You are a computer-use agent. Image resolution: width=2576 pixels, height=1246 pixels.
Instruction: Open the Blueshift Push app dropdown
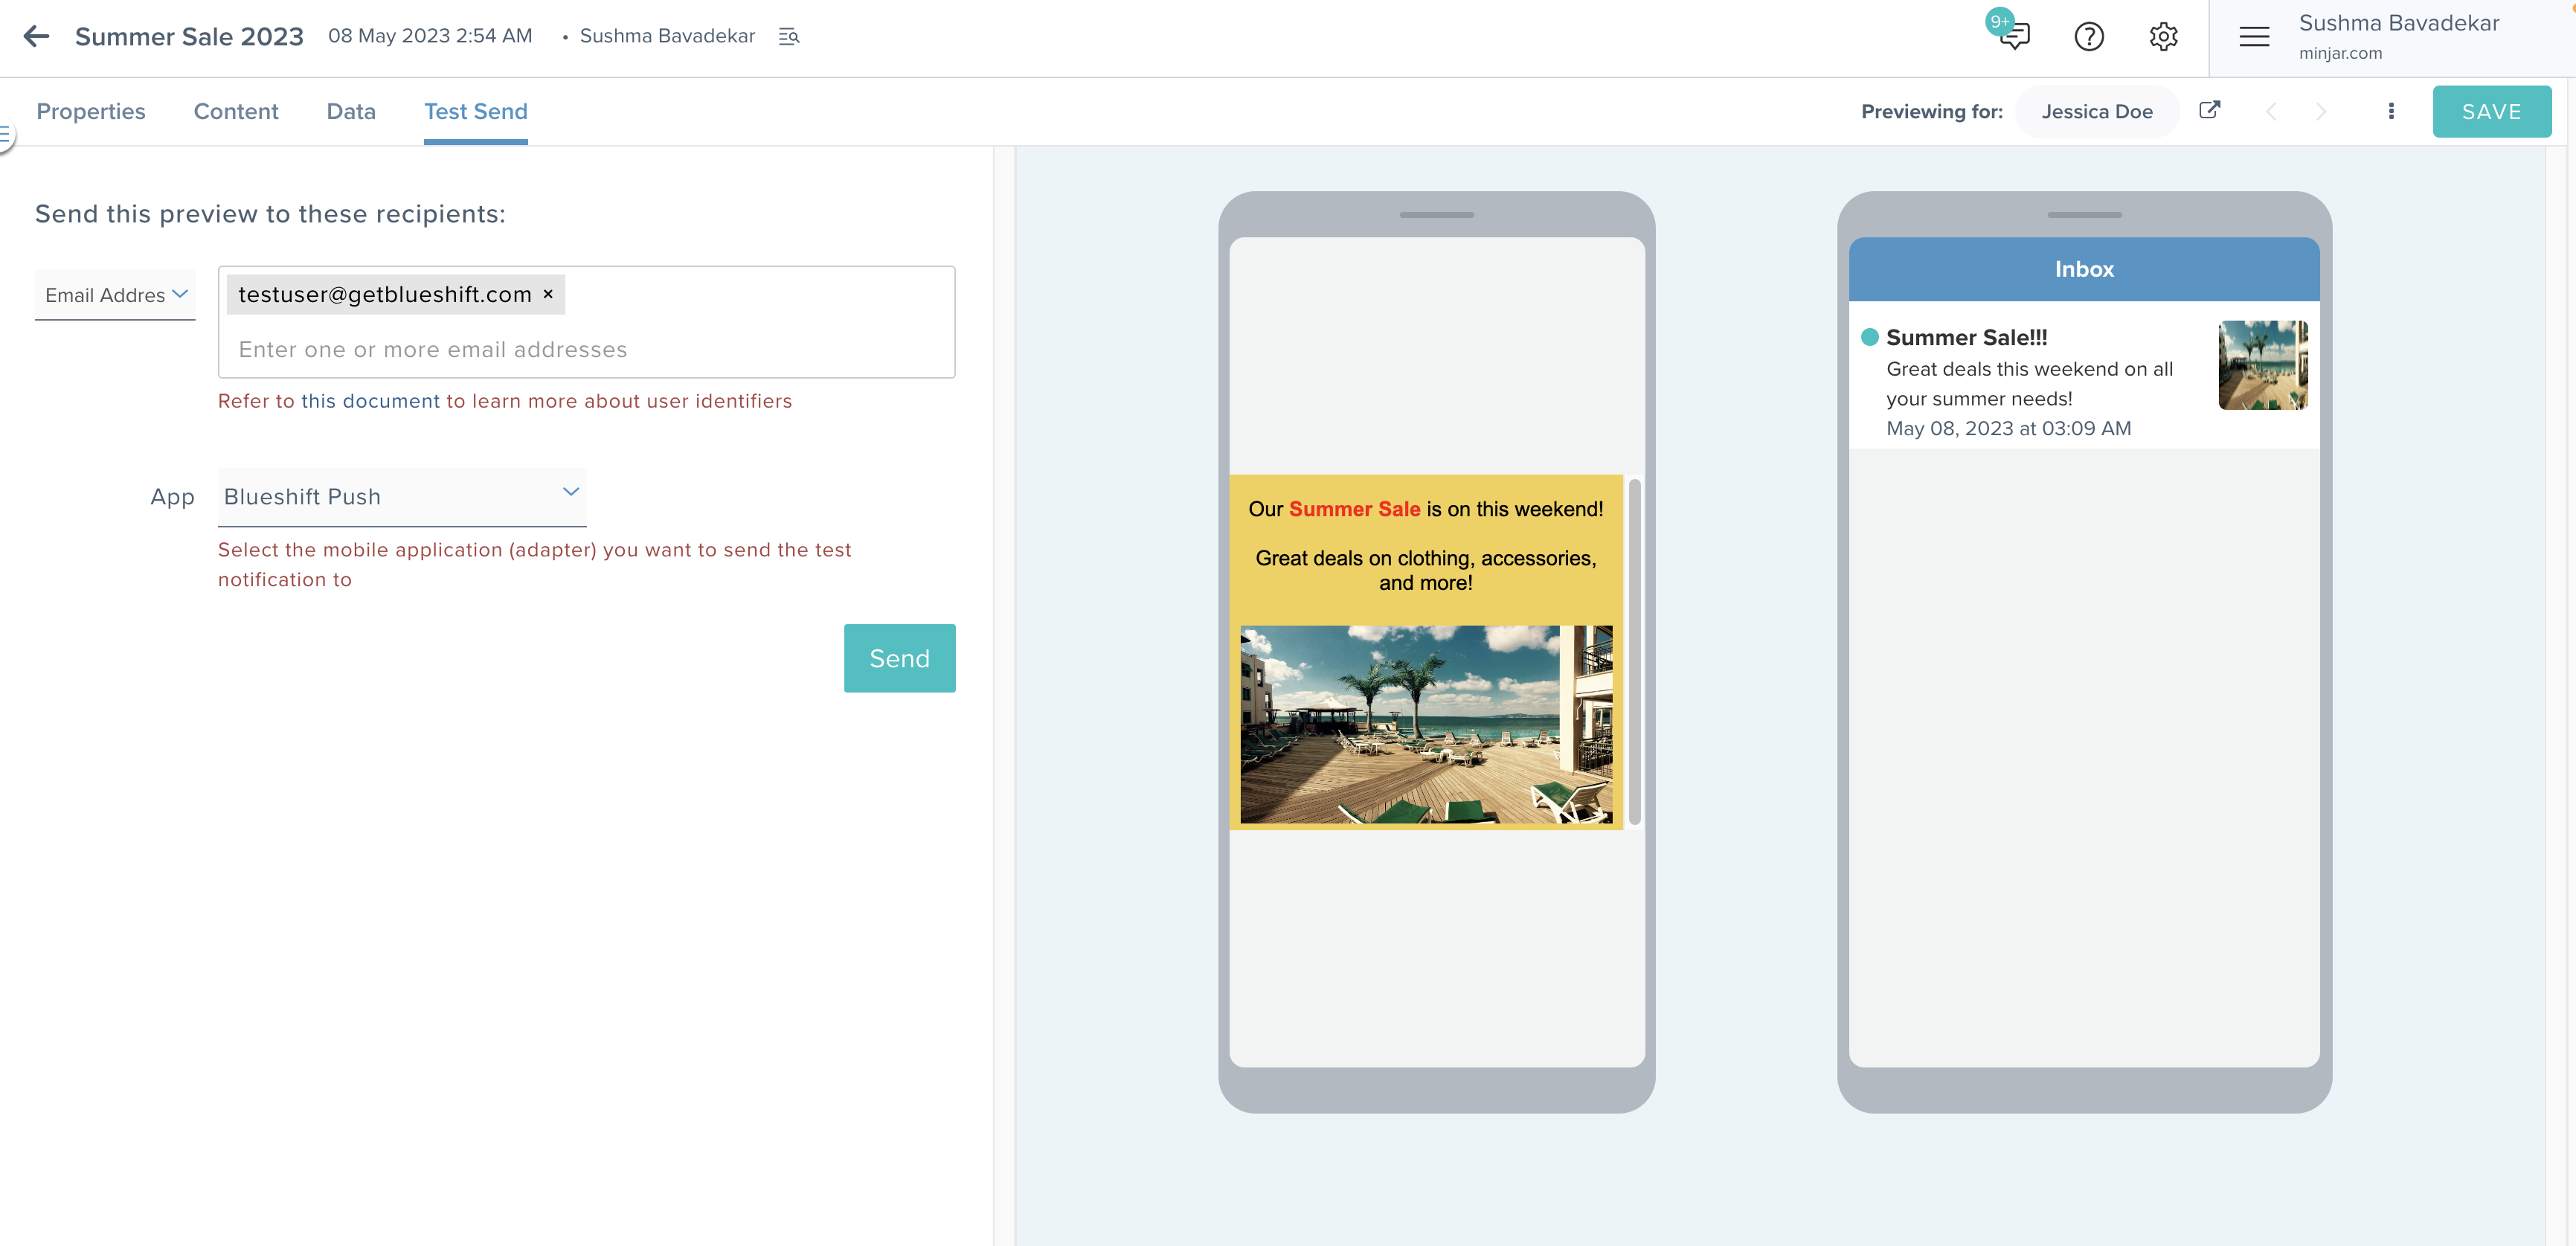click(402, 497)
